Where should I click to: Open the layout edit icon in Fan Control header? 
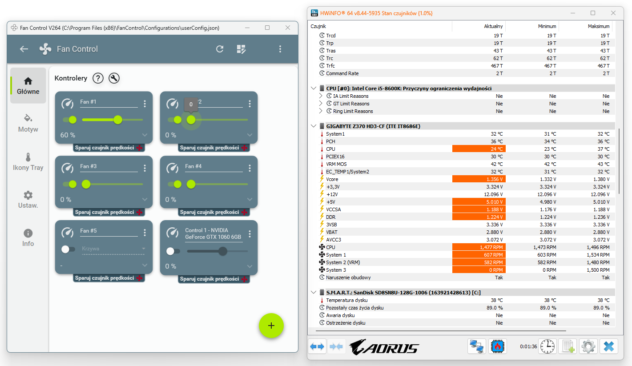[x=241, y=49]
